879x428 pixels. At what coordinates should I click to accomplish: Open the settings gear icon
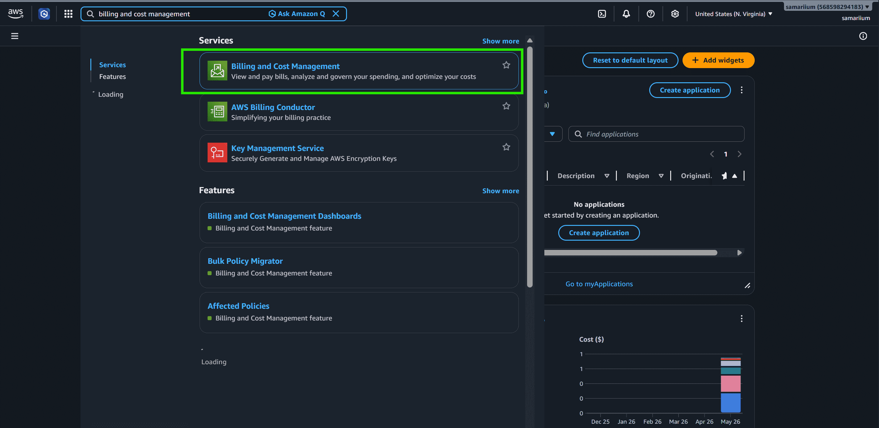[675, 14]
